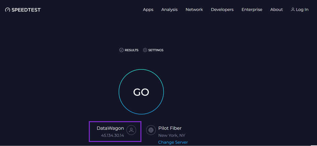Click the DataWagon provider name
Screen dimensions: 317x146
(x=110, y=128)
